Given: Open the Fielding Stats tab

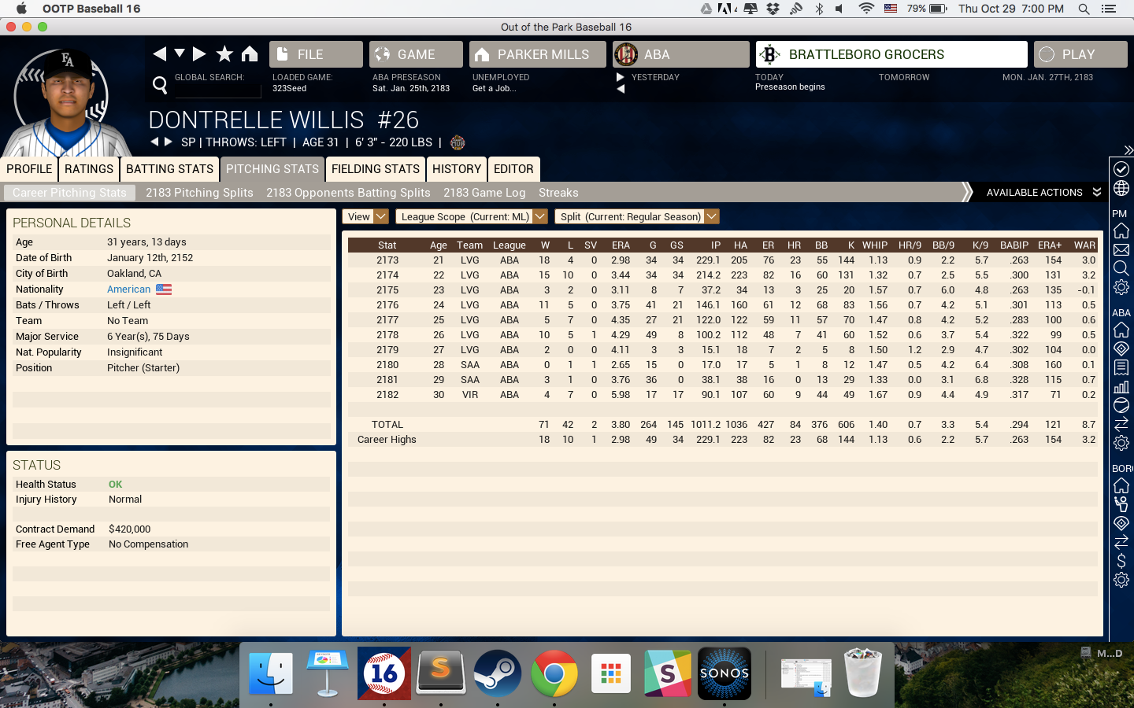Looking at the screenshot, I should coord(375,169).
